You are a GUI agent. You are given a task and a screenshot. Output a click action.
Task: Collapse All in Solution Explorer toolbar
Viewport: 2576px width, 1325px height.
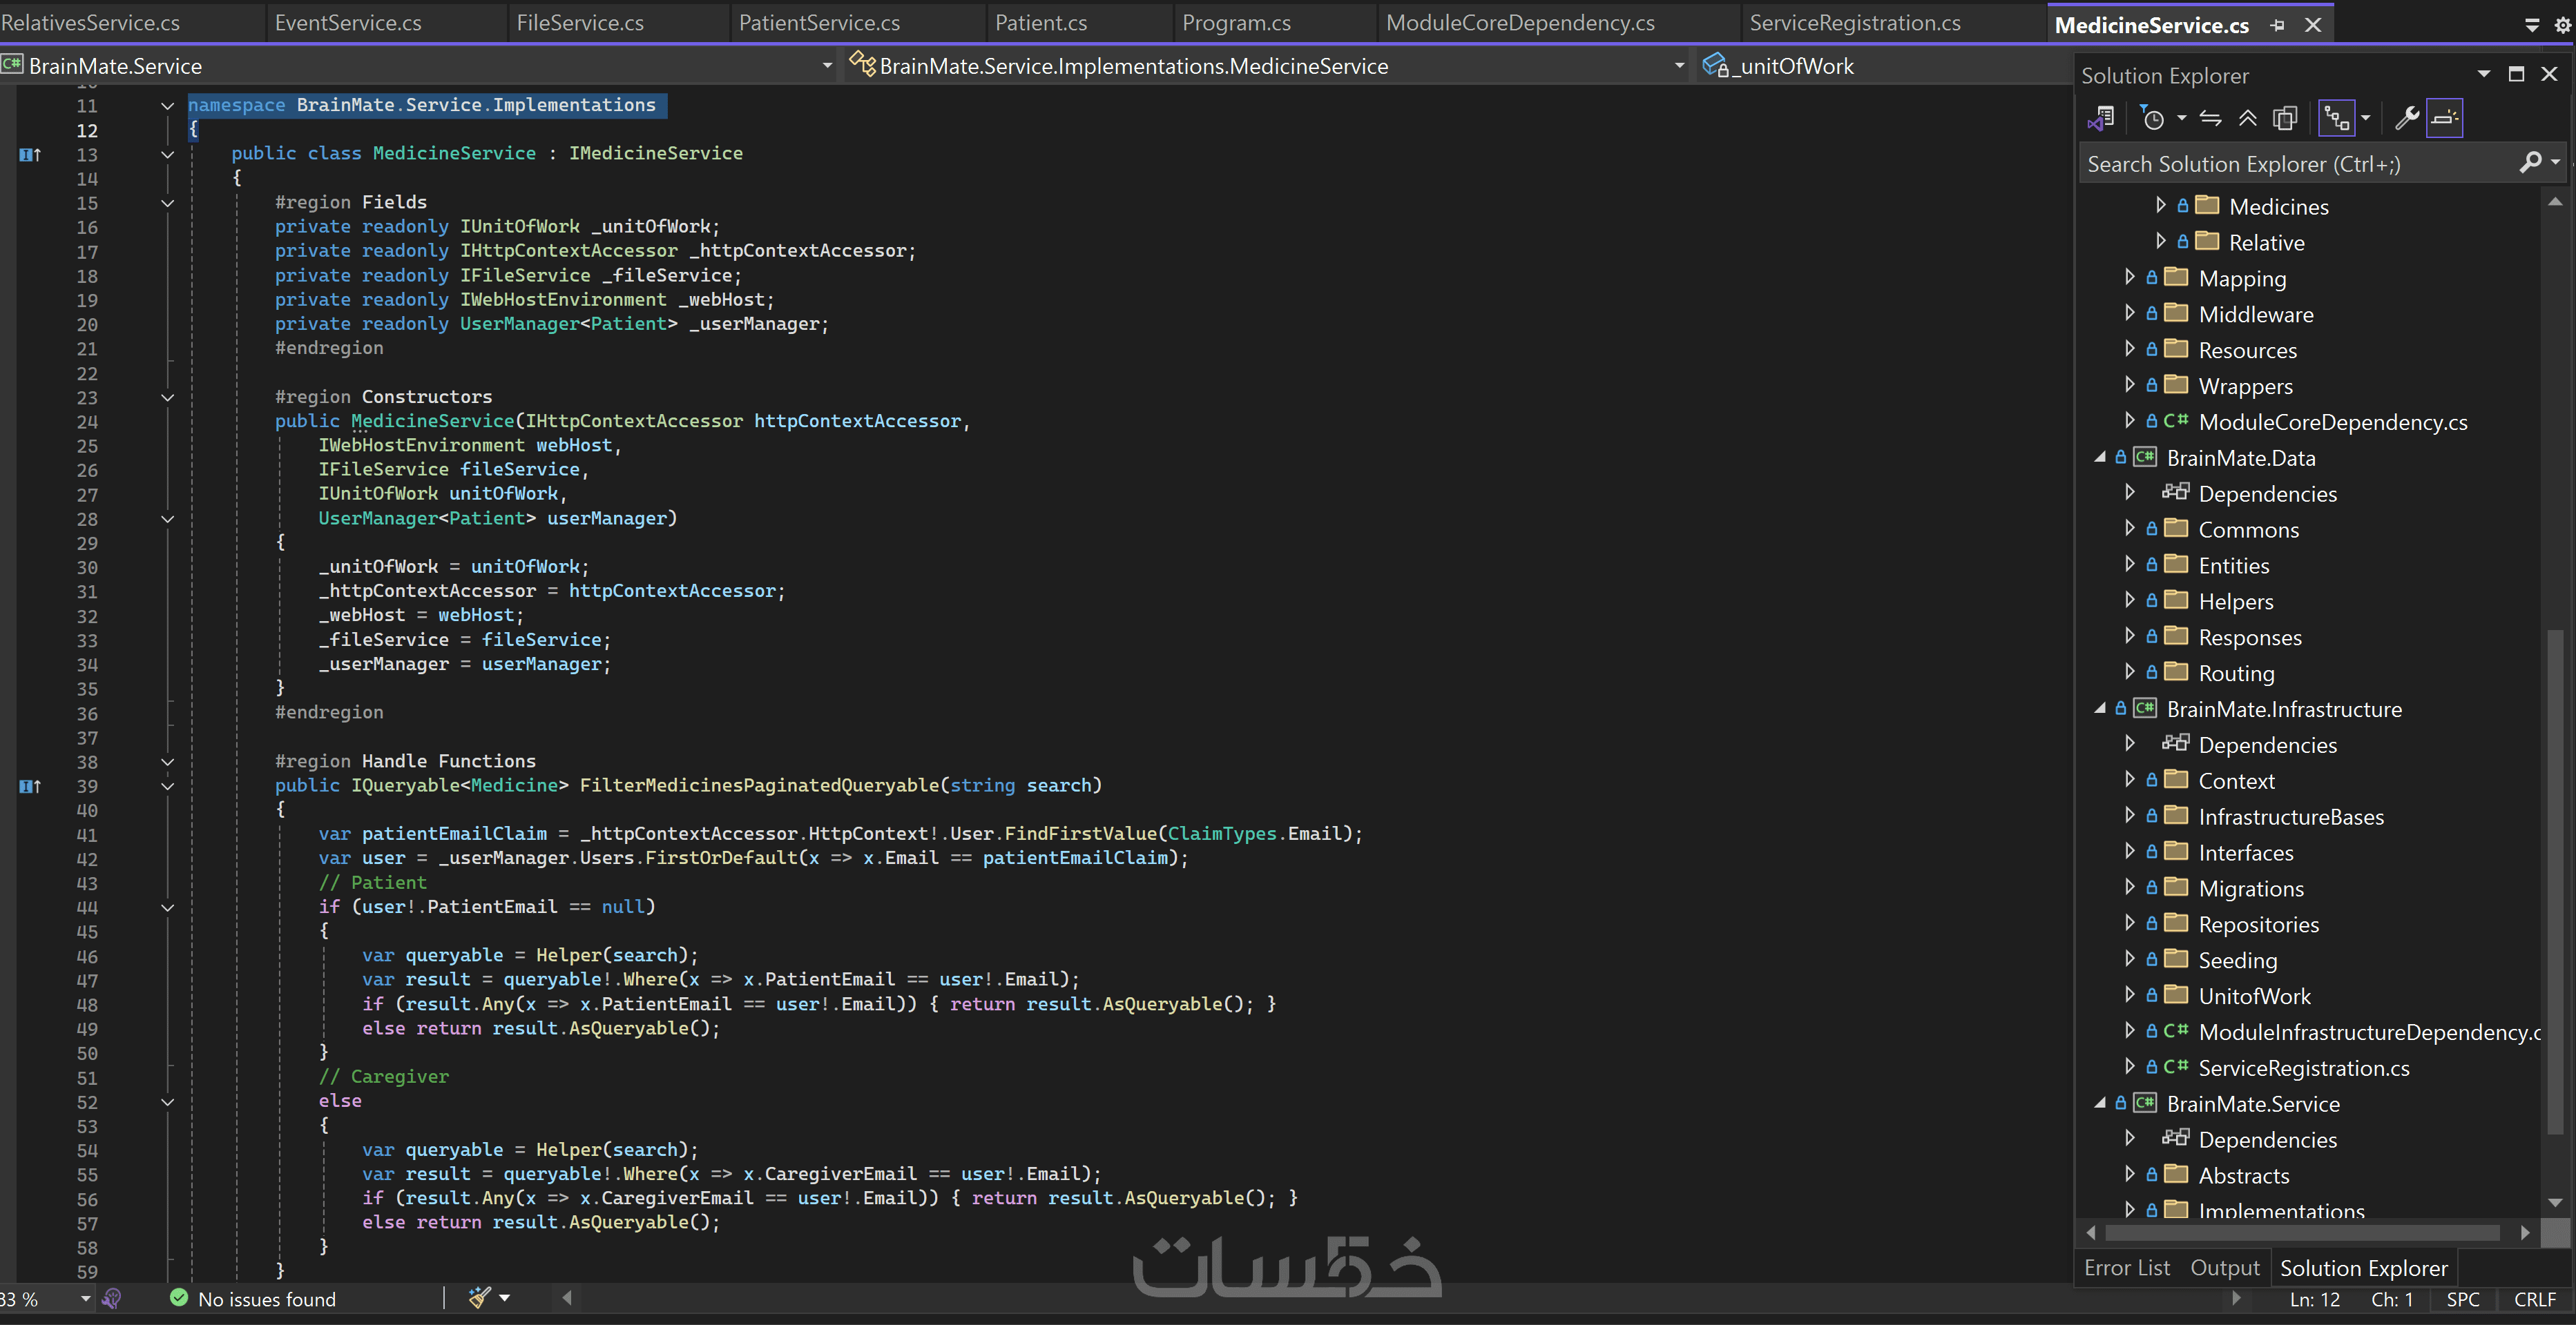coord(2248,119)
